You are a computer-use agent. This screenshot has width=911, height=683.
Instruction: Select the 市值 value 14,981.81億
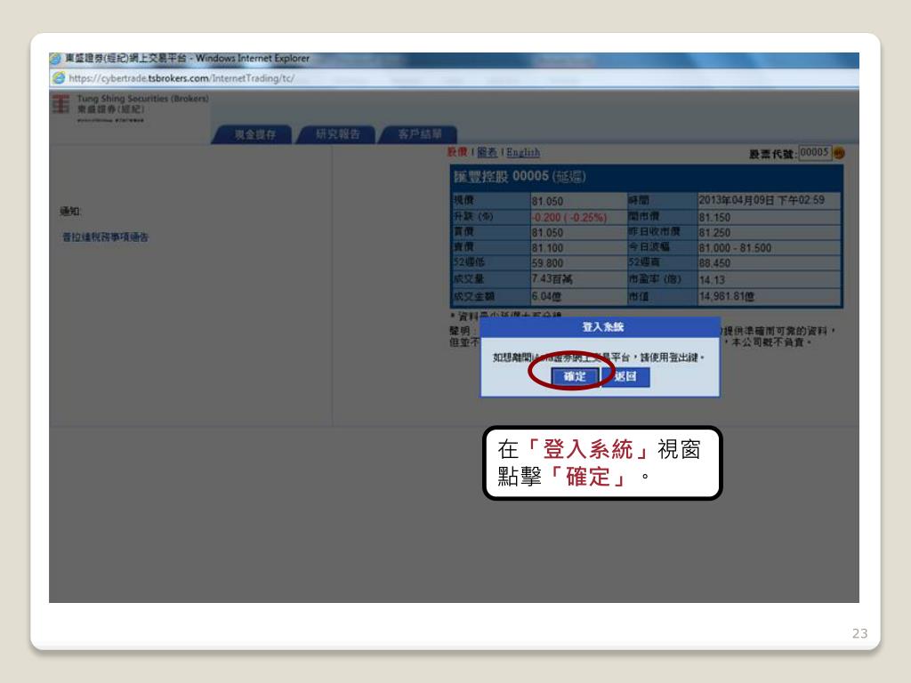[726, 296]
